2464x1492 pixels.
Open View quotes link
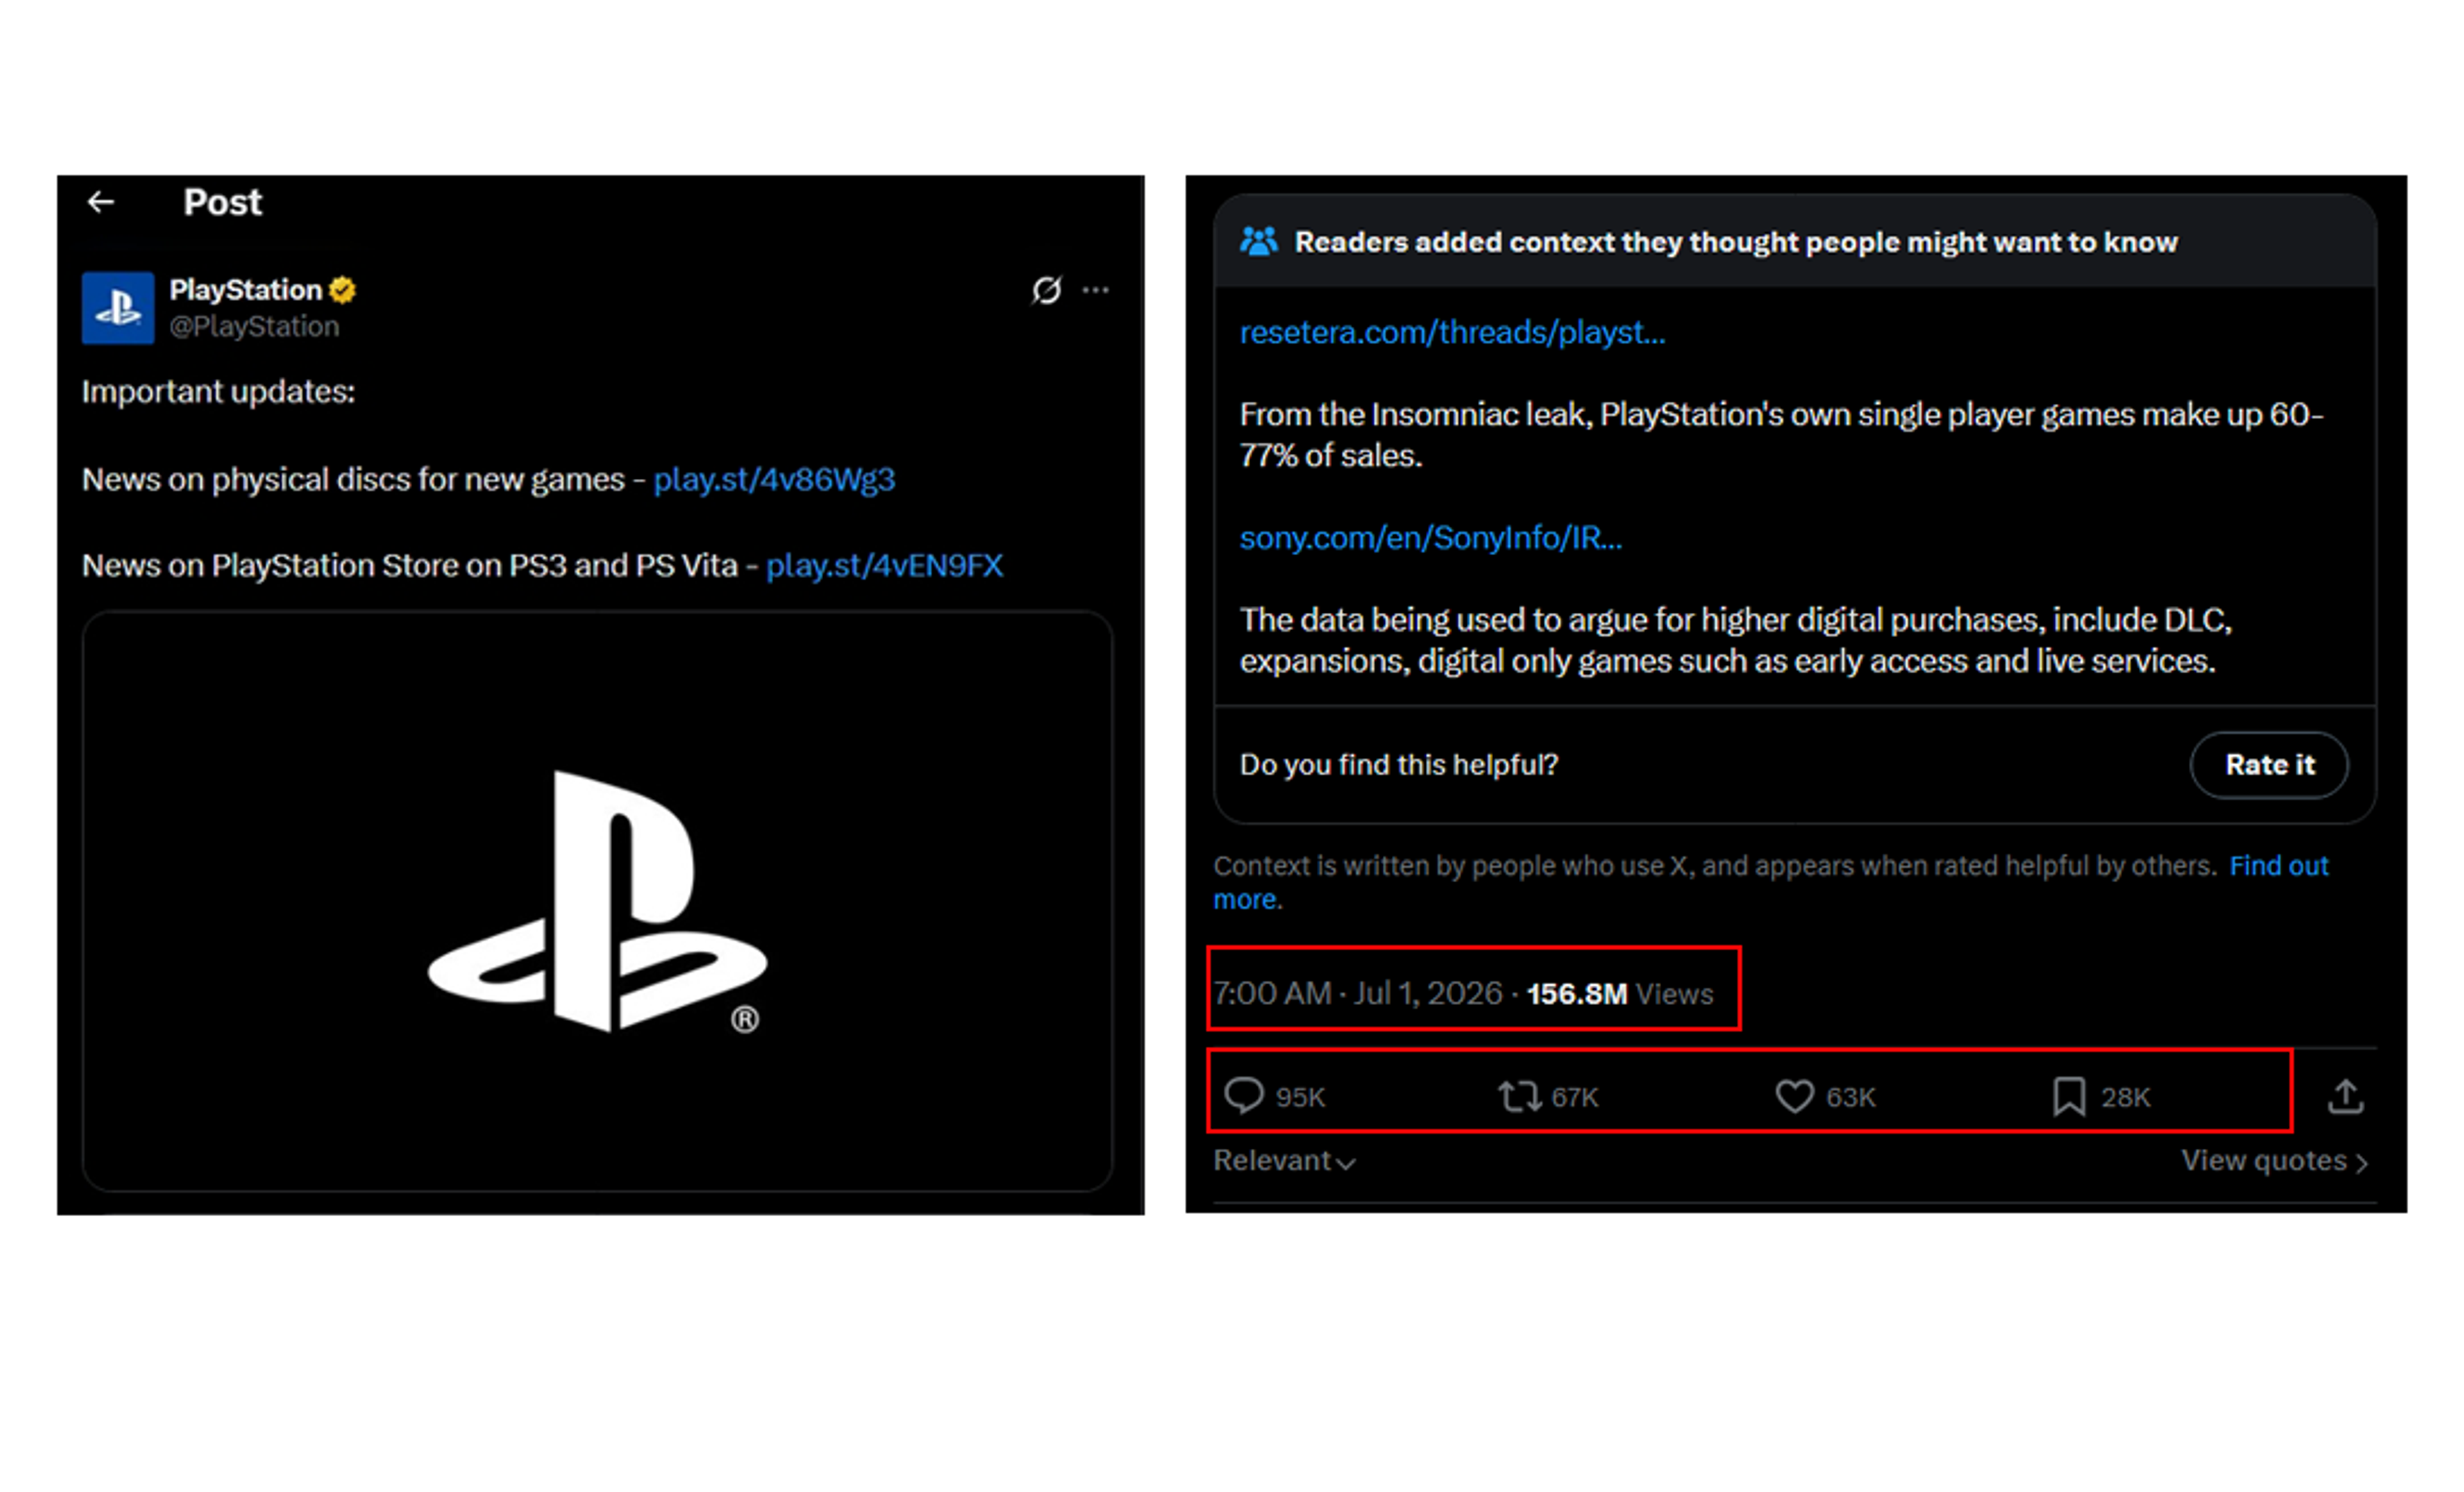pos(2274,1161)
